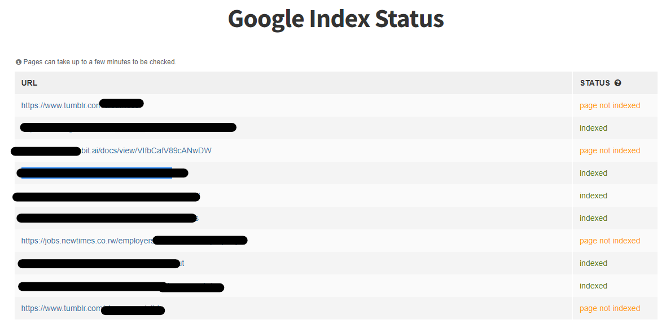
Task: Click 'page not indexed' beside the jobs.newtimes link
Action: (x=610, y=241)
